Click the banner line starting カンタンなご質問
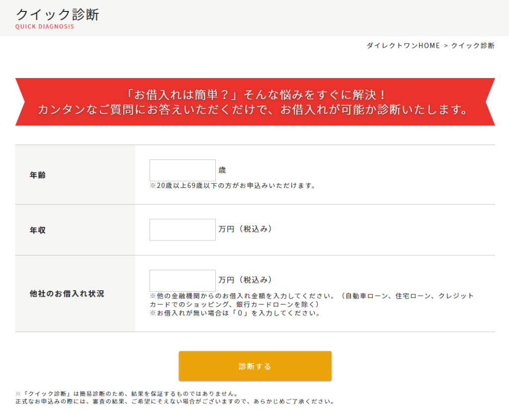The width and height of the screenshot is (509, 413). pyautogui.click(x=254, y=110)
